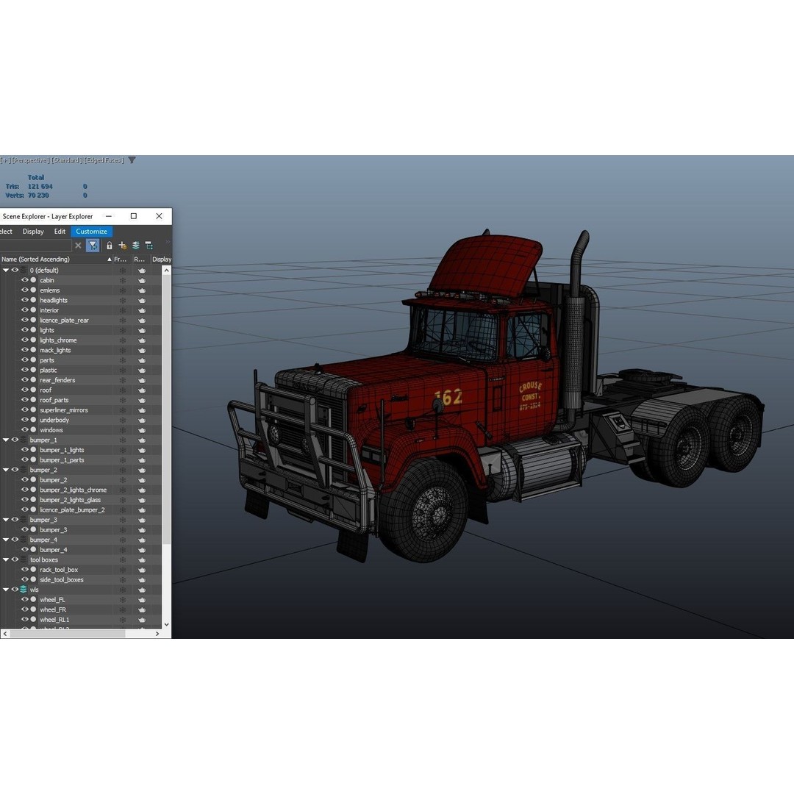Collapse the bumper_3 layer group
The image size is (794, 794).
point(6,520)
